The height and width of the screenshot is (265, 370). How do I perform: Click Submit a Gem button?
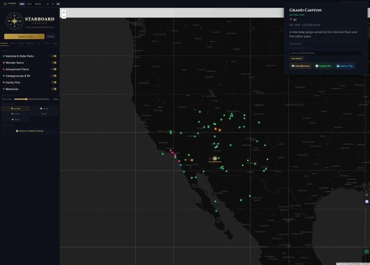(x=24, y=37)
